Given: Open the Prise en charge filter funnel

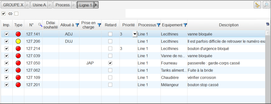Looking at the screenshot, I should 99,25.
